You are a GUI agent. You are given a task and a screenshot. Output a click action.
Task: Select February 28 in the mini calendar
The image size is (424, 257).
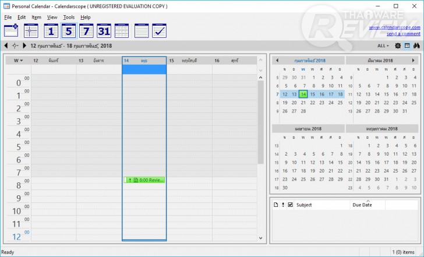pyautogui.click(x=303, y=111)
